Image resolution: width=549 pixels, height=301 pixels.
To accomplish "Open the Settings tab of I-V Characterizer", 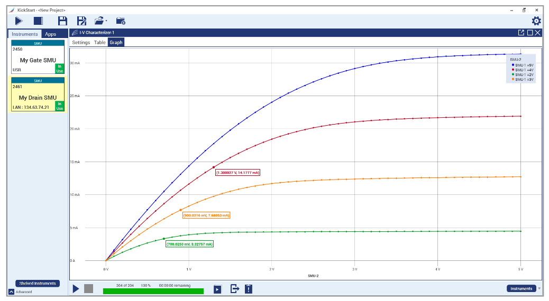I will pos(81,42).
